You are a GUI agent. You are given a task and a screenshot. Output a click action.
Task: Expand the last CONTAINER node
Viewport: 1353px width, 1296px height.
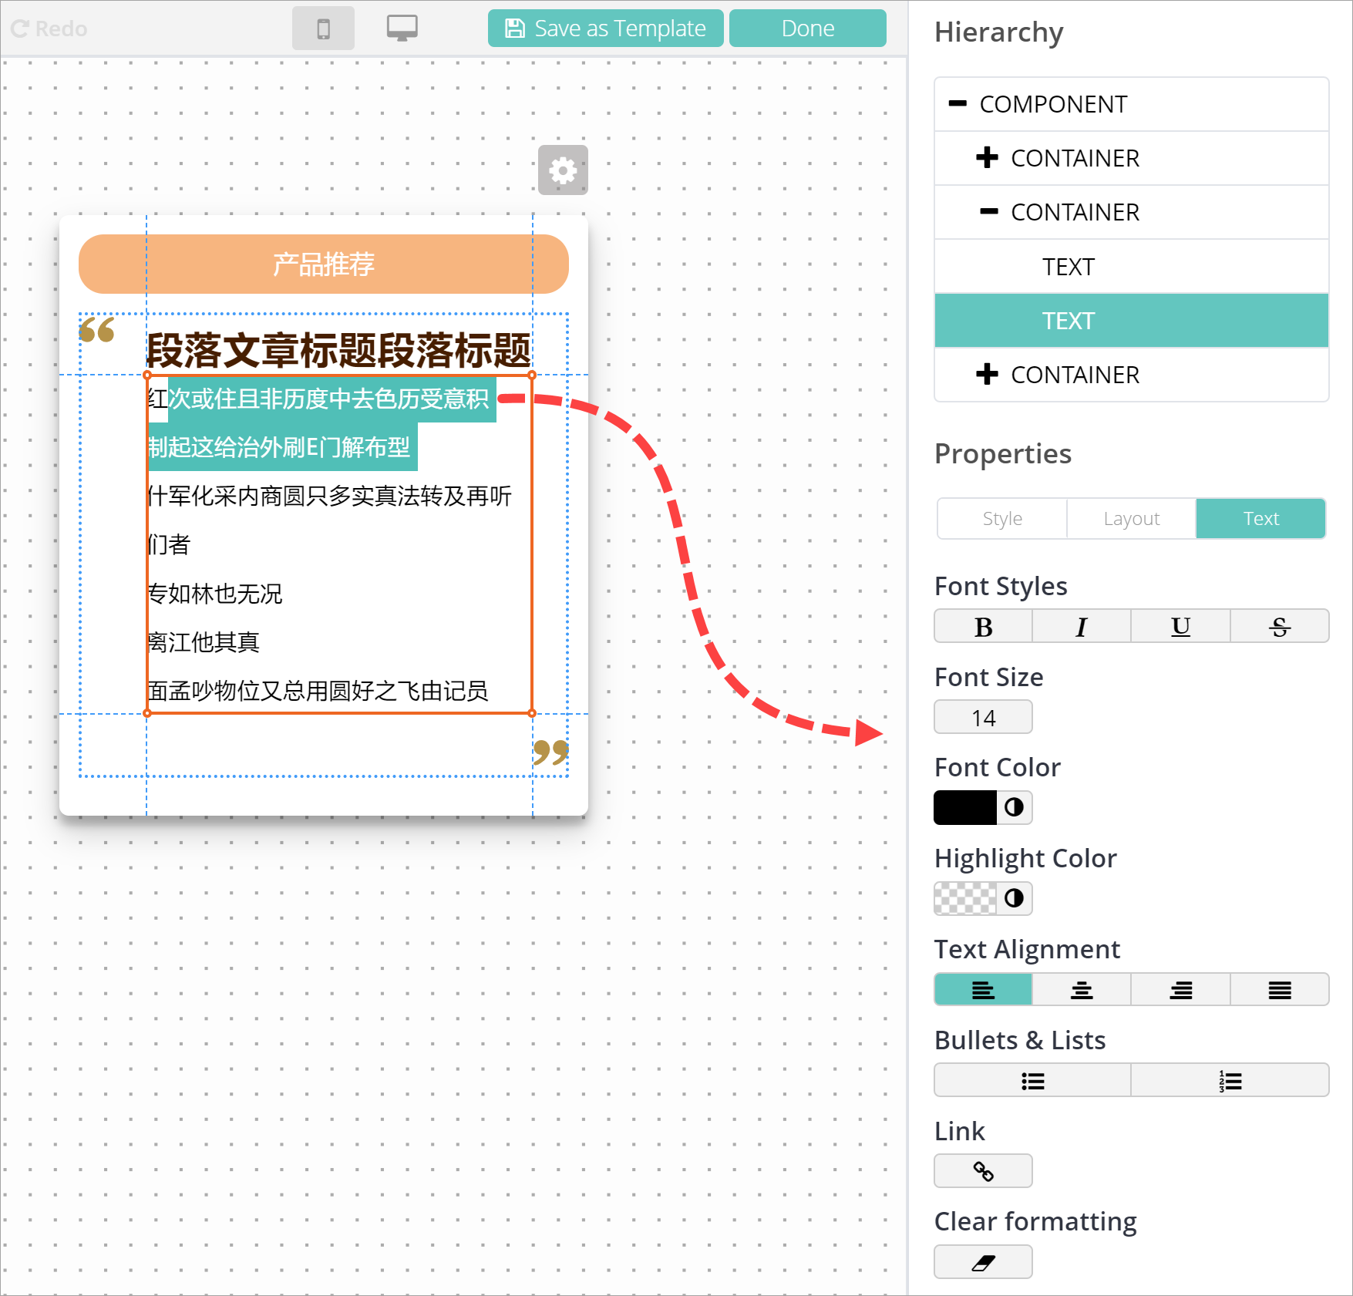click(x=987, y=375)
